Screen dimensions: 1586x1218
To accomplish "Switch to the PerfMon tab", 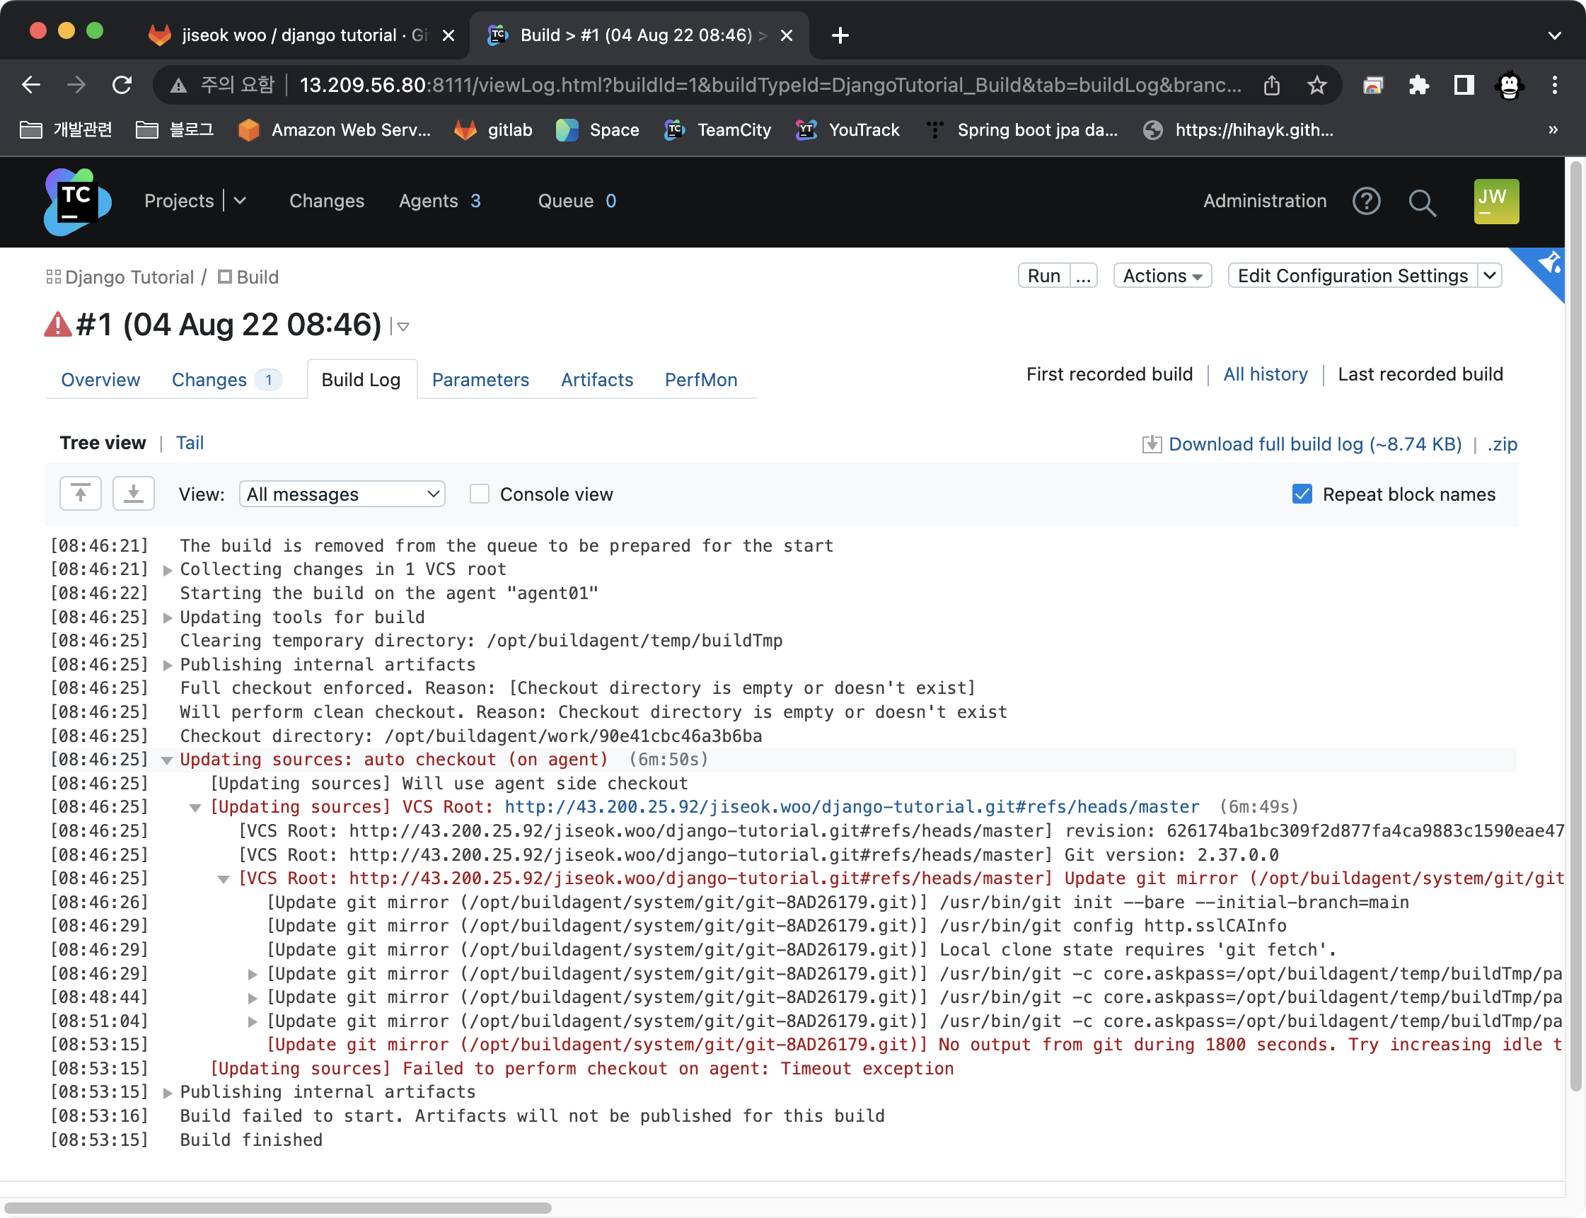I will click(x=700, y=380).
